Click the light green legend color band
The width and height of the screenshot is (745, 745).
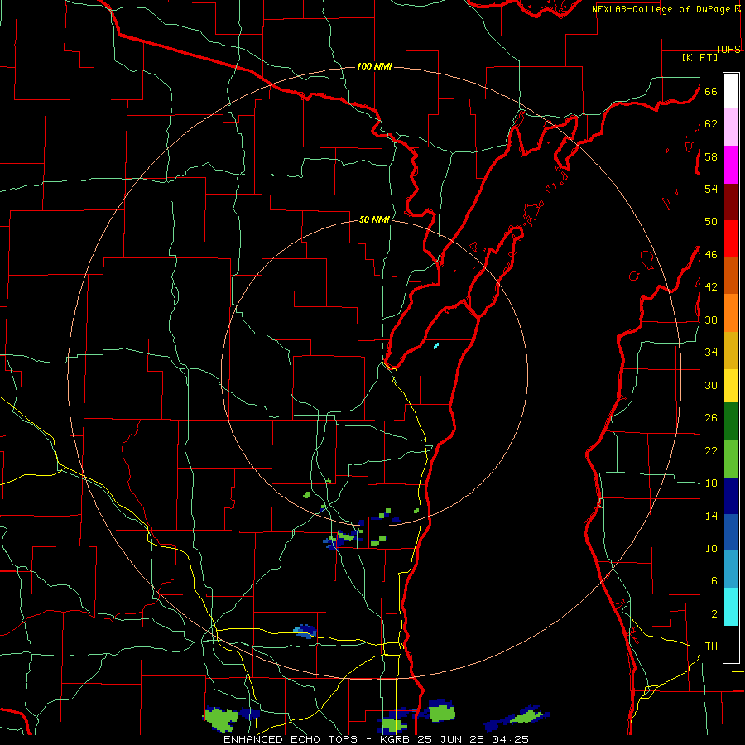point(731,459)
